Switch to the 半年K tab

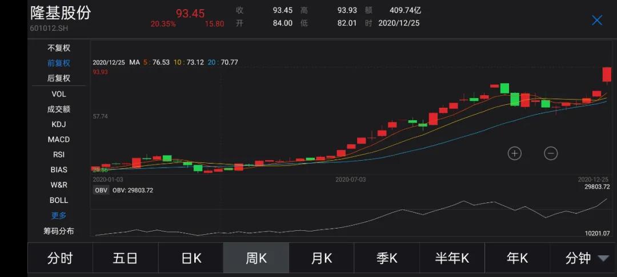coord(452,258)
